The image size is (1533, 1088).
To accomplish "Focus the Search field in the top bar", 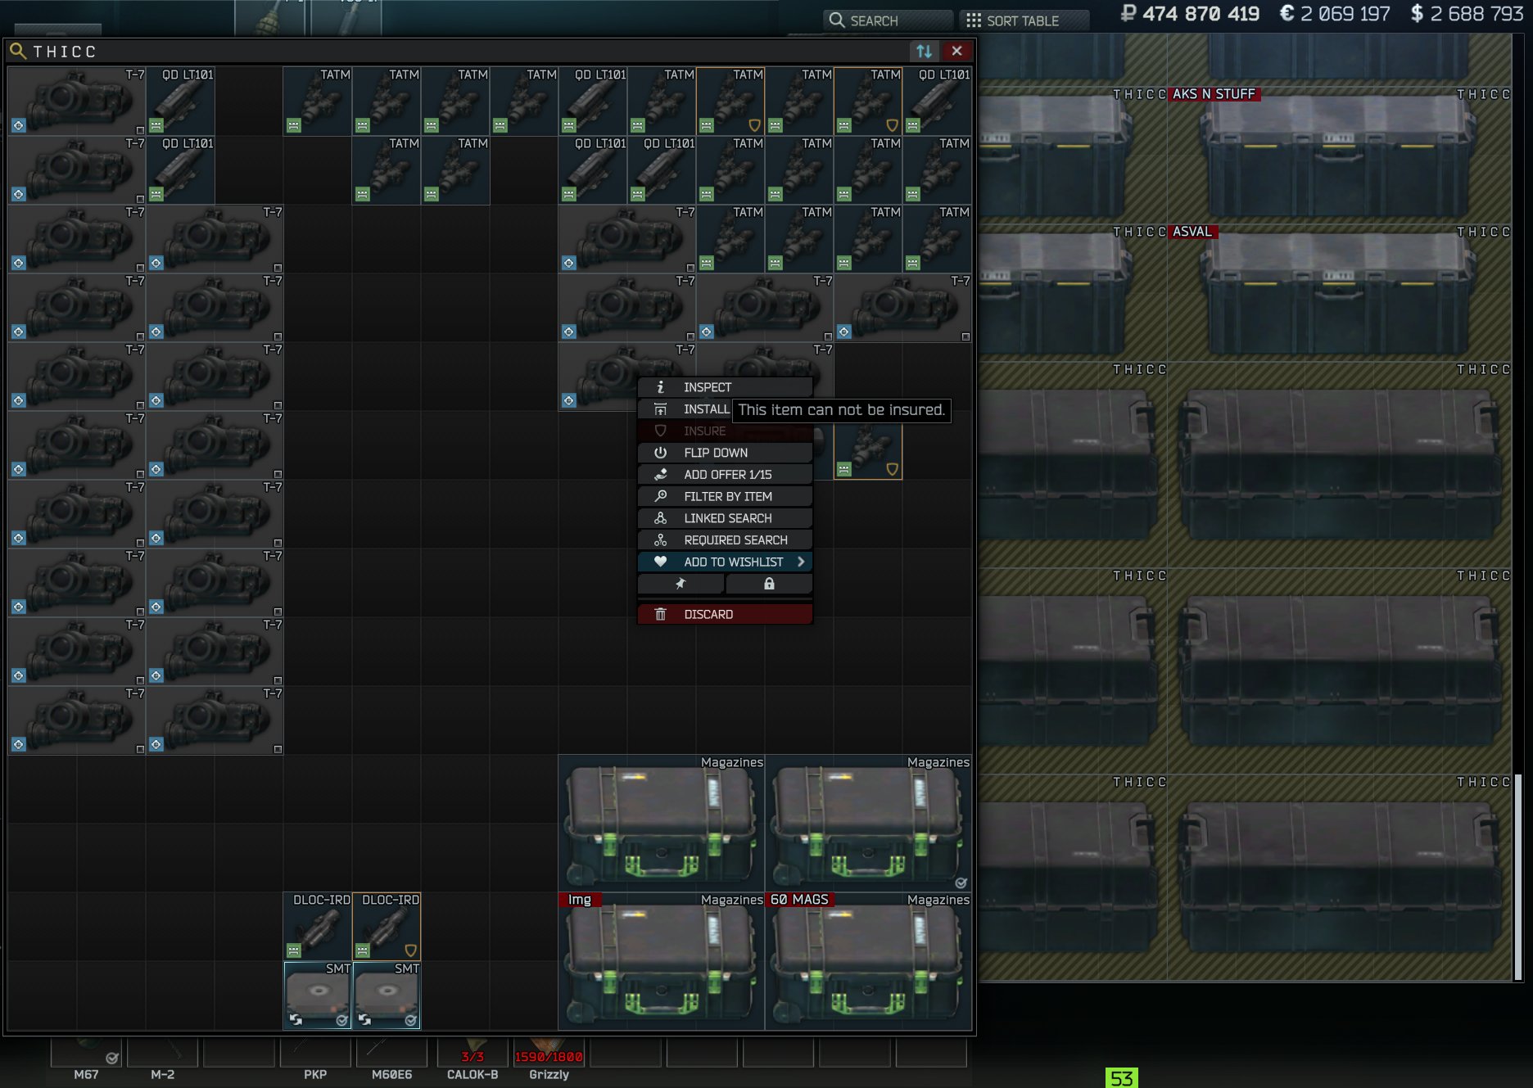I will 889,20.
